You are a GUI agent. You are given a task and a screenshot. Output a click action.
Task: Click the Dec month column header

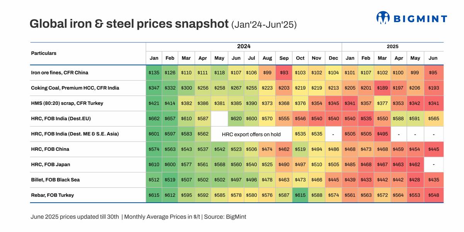333,58
